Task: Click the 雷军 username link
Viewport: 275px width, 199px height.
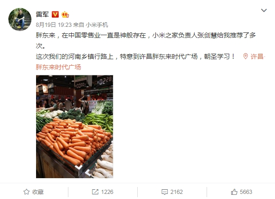Action: pos(42,14)
